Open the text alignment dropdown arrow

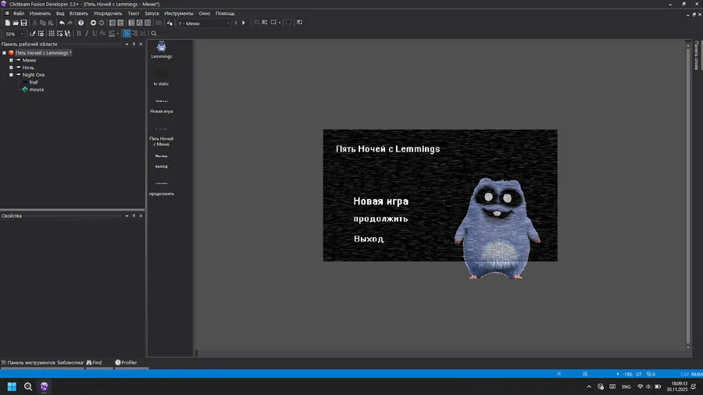click(118, 34)
